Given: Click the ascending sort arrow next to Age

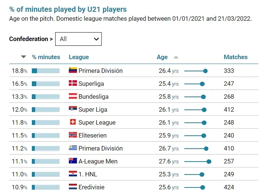Looking at the screenshot, I should [x=176, y=57].
